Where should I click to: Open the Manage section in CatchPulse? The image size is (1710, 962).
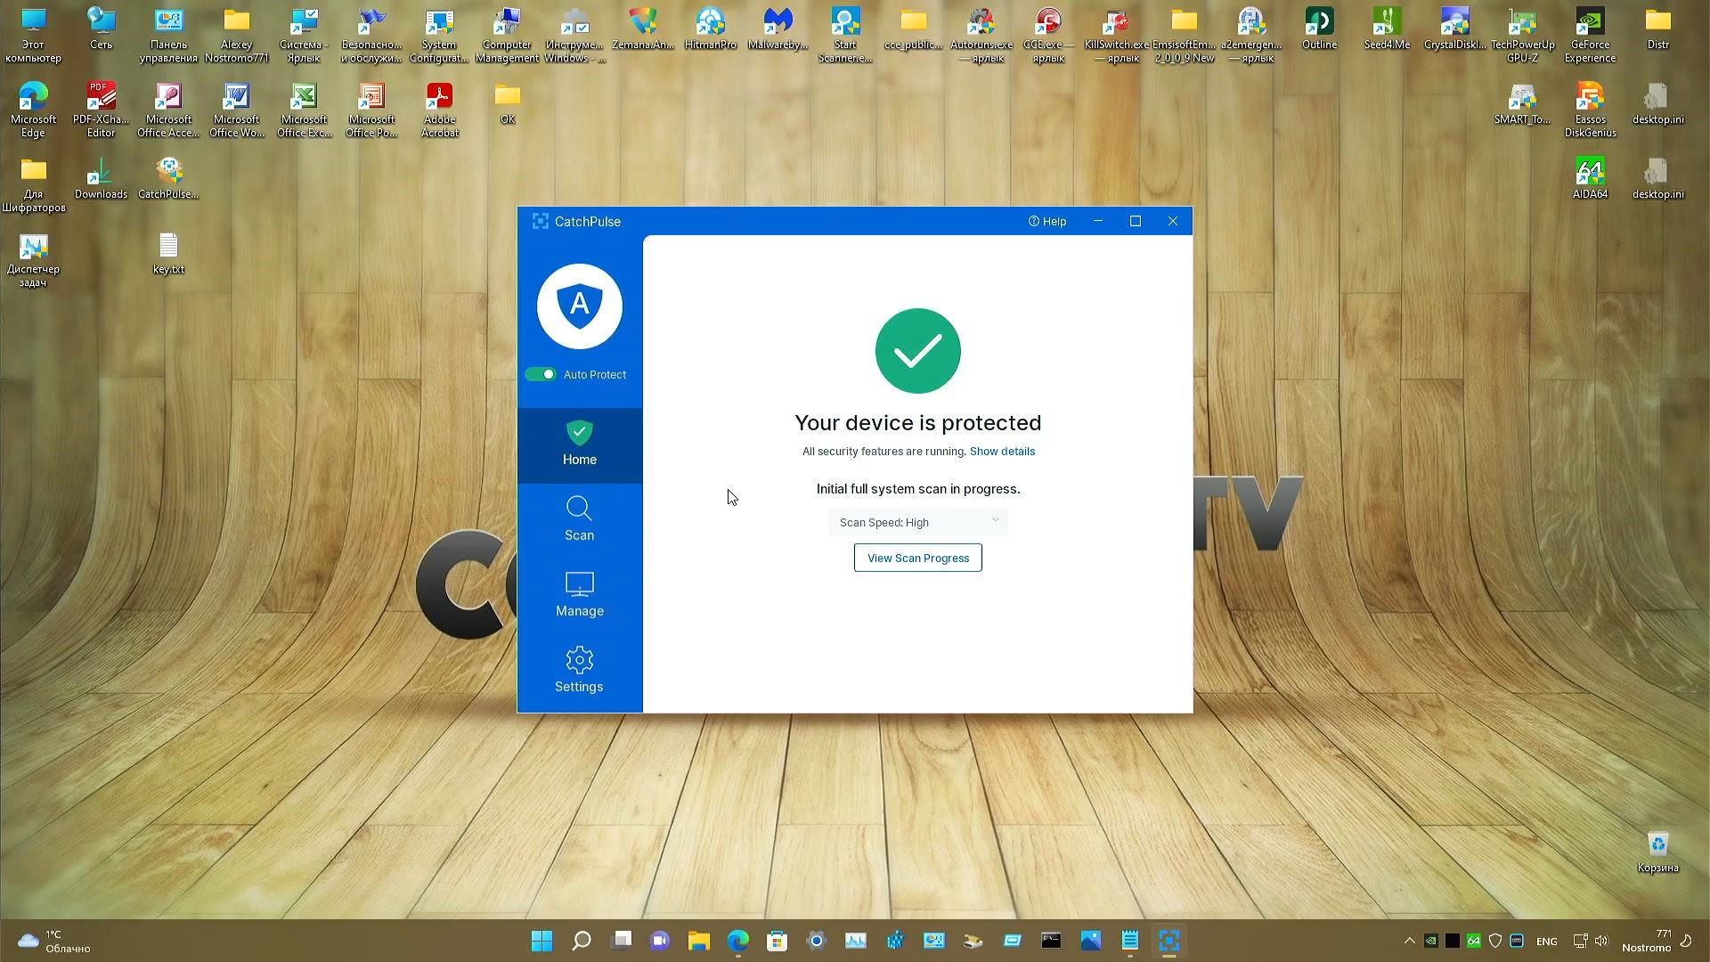tap(579, 595)
